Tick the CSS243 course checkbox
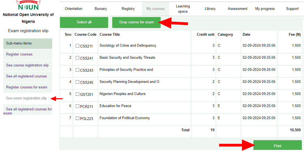The width and height of the screenshot is (304, 151). coord(77,70)
